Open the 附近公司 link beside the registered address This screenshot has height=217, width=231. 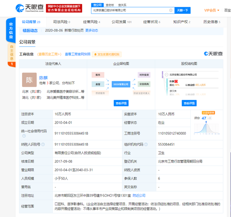click(x=139, y=195)
